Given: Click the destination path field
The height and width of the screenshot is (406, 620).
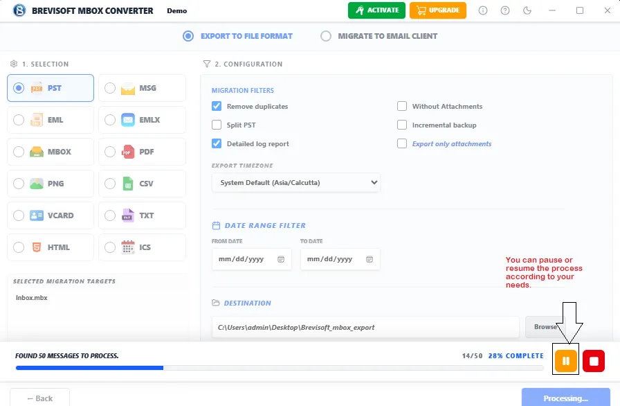Looking at the screenshot, I should pyautogui.click(x=365, y=327).
